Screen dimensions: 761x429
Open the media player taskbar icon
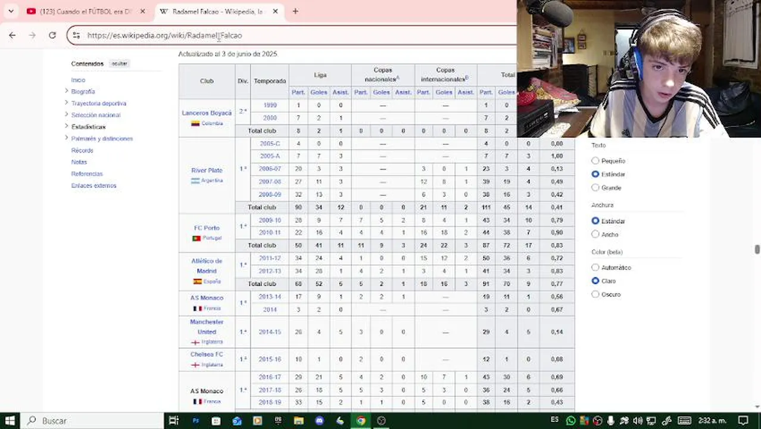(x=257, y=421)
